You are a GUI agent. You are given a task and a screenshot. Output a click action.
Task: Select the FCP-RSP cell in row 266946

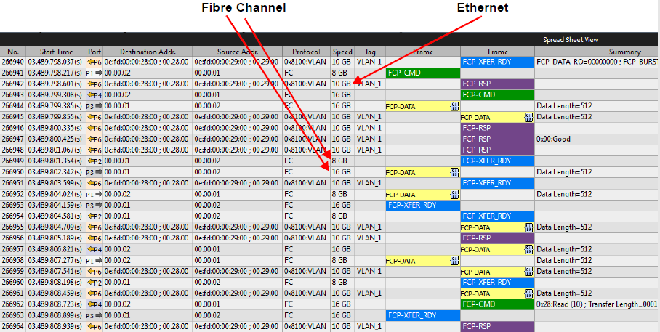[x=497, y=129]
